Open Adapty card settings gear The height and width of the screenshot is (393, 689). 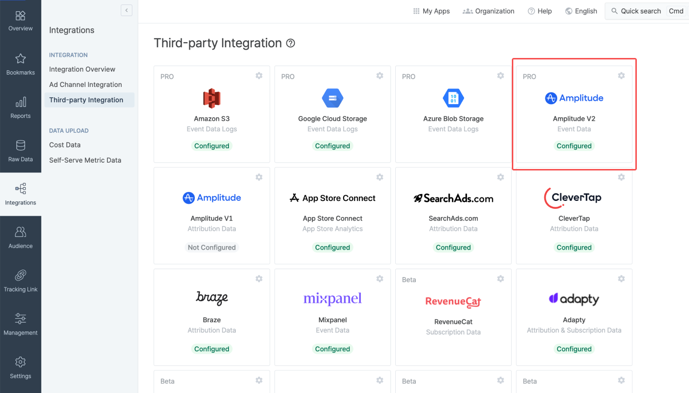tap(622, 279)
